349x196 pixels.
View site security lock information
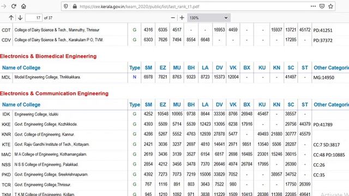coord(75,7)
